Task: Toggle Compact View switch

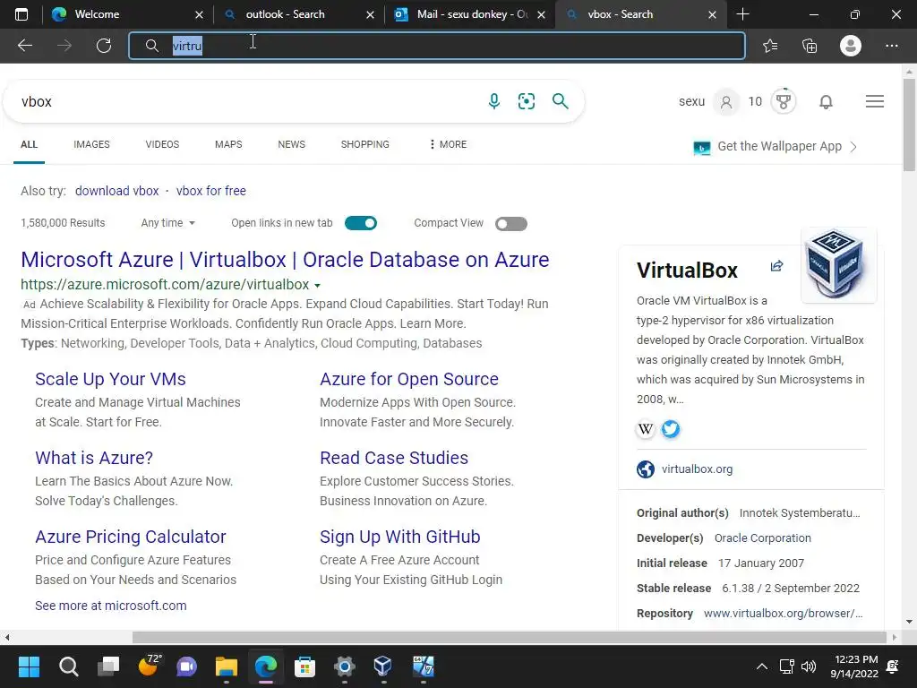Action: click(511, 223)
